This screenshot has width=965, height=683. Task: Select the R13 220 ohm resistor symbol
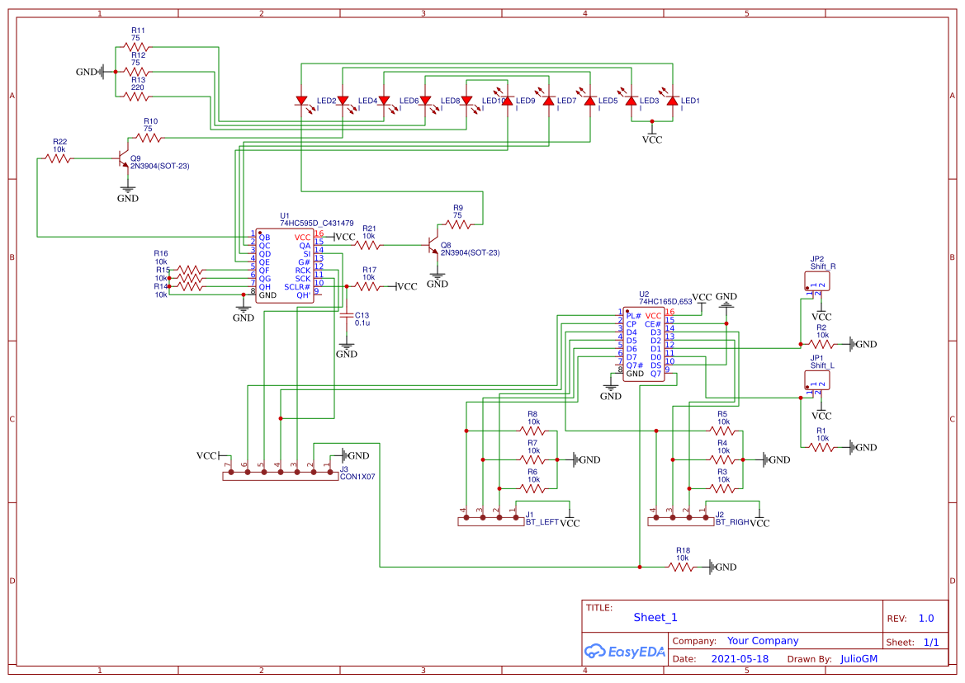click(136, 97)
